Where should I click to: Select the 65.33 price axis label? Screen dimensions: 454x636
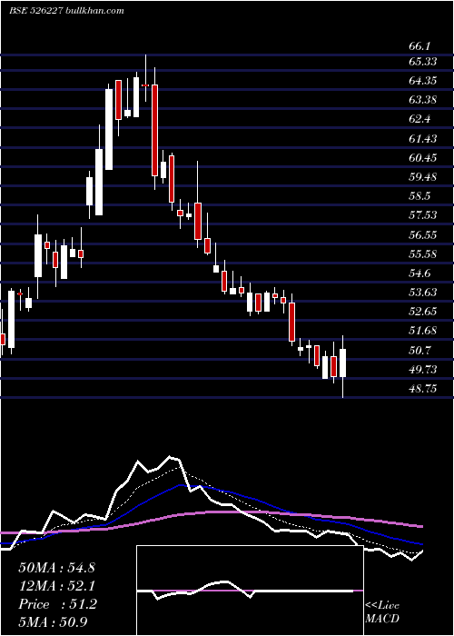tap(423, 61)
